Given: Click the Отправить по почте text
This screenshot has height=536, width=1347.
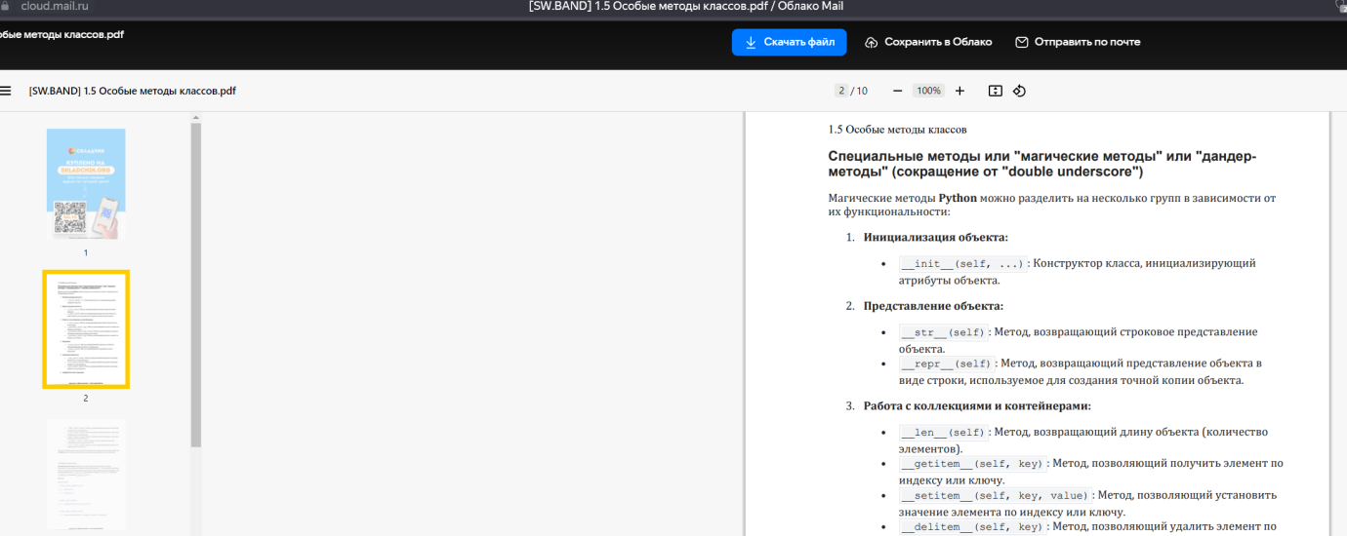Looking at the screenshot, I should (x=1087, y=42).
